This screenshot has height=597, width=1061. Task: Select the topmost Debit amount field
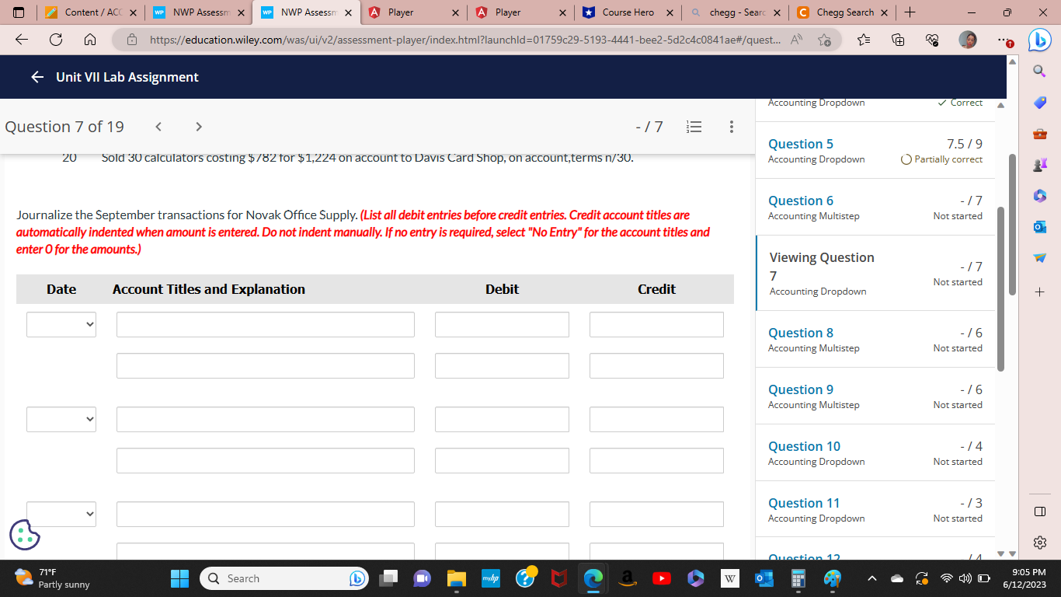[x=502, y=324]
